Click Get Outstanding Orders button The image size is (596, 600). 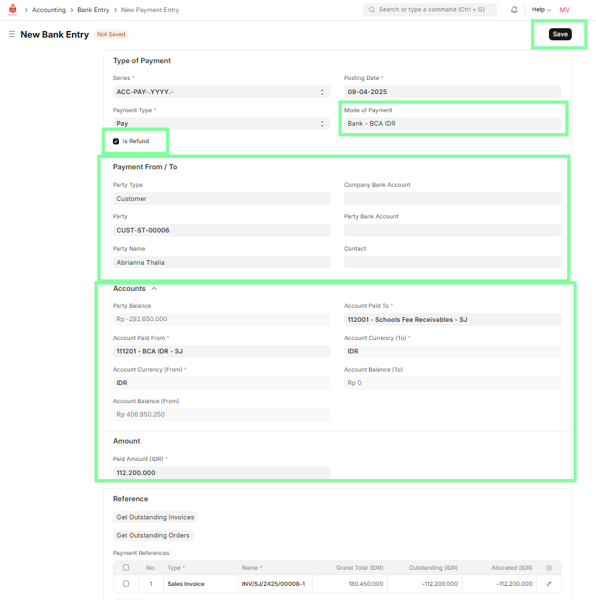[x=153, y=535]
